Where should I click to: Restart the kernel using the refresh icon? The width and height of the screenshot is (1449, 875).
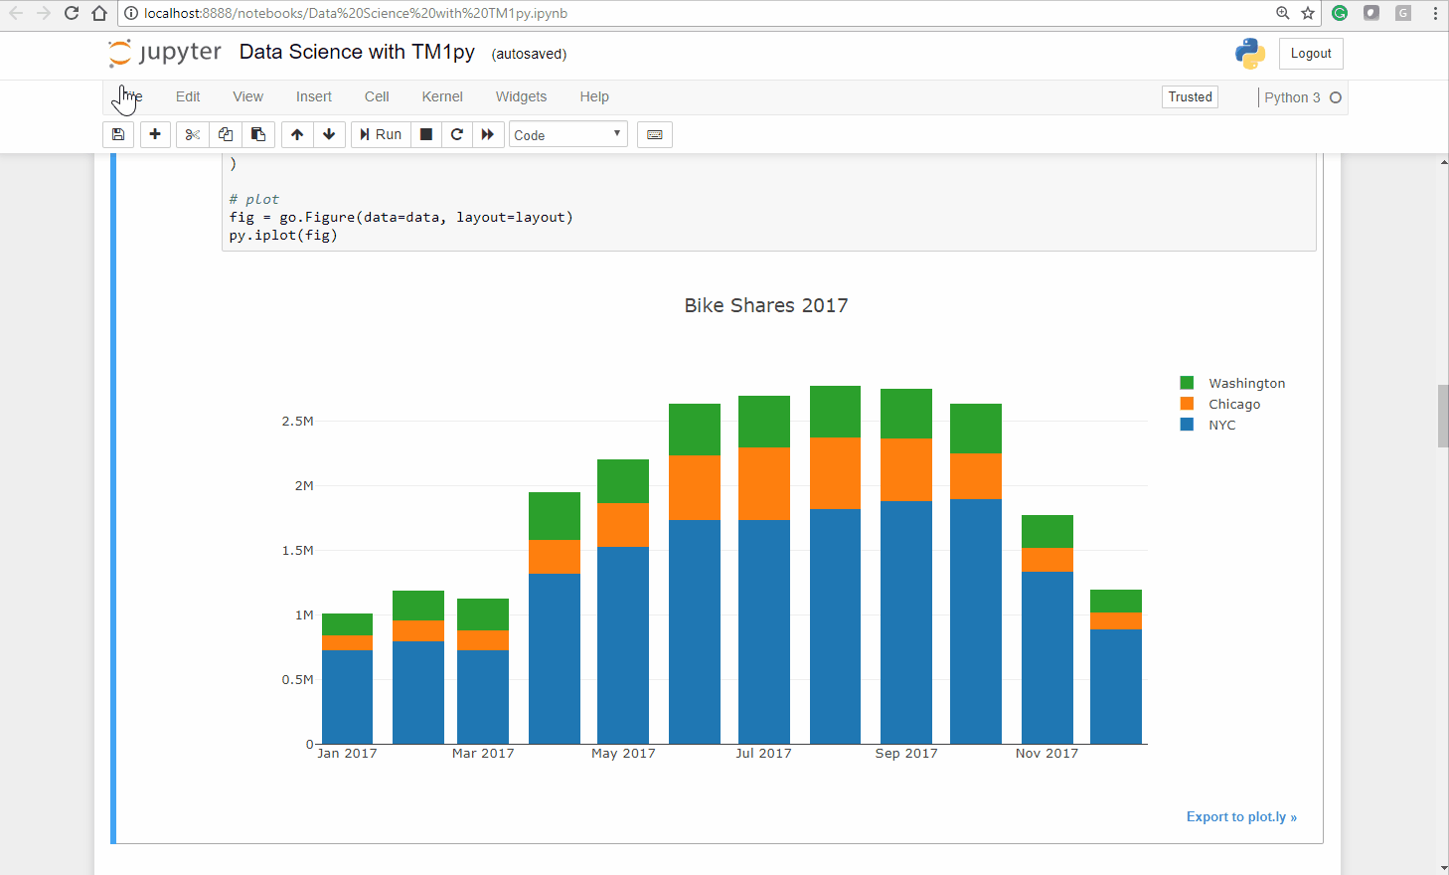[456, 134]
